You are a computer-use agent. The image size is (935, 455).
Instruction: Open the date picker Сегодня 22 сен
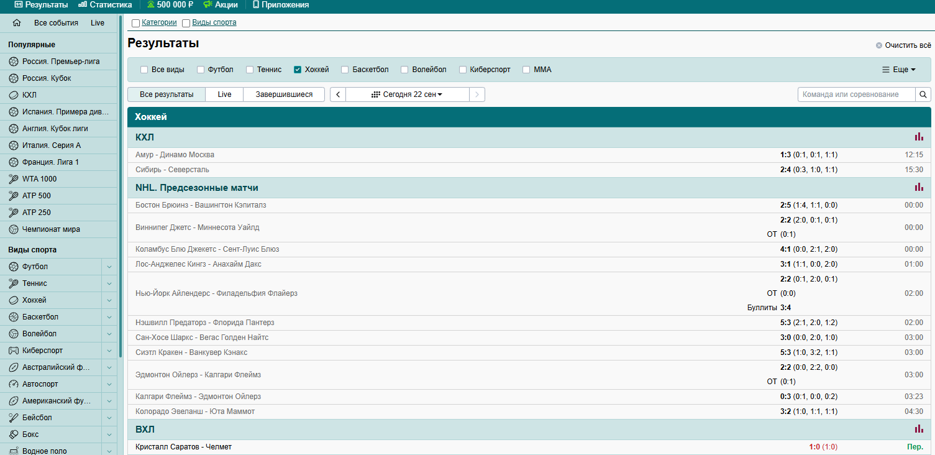[x=407, y=94]
